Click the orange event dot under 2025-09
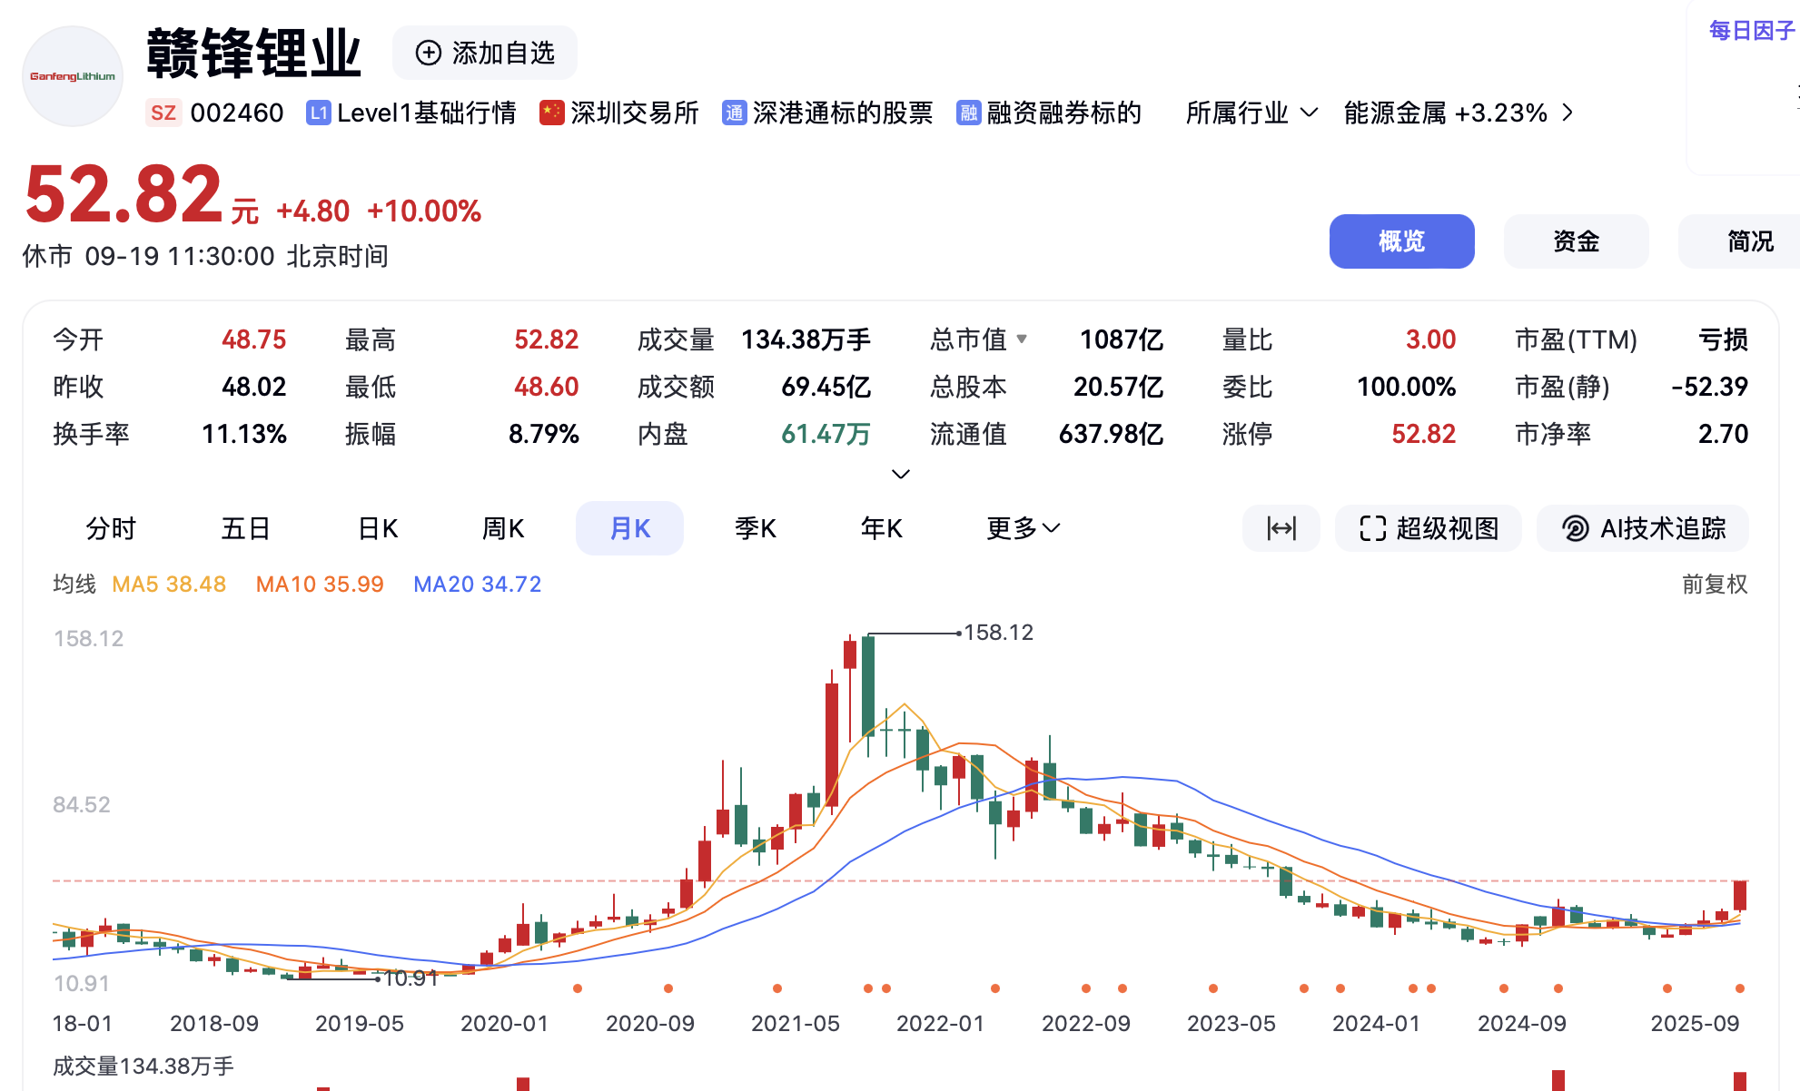This screenshot has height=1091, width=1800. [1739, 988]
